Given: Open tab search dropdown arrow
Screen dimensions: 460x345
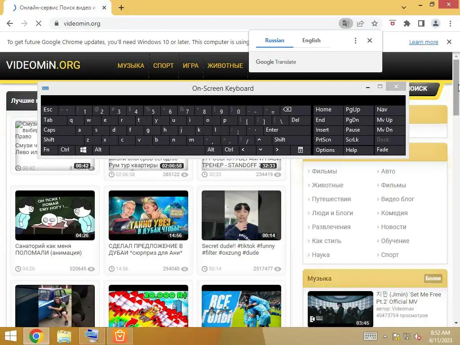Looking at the screenshot, I should pyautogui.click(x=404, y=7).
